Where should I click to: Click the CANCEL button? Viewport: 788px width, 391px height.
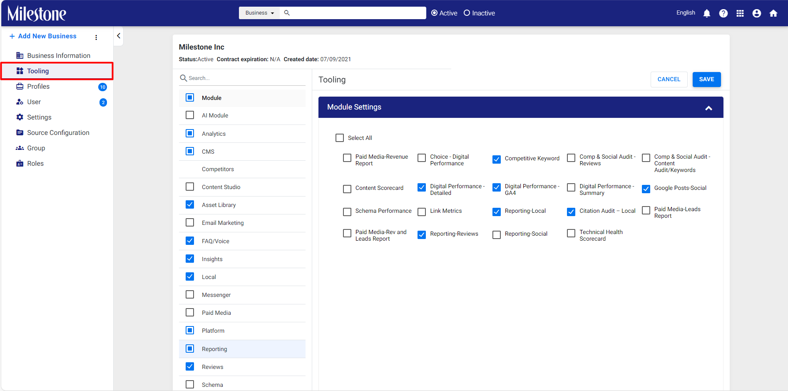[x=669, y=80]
